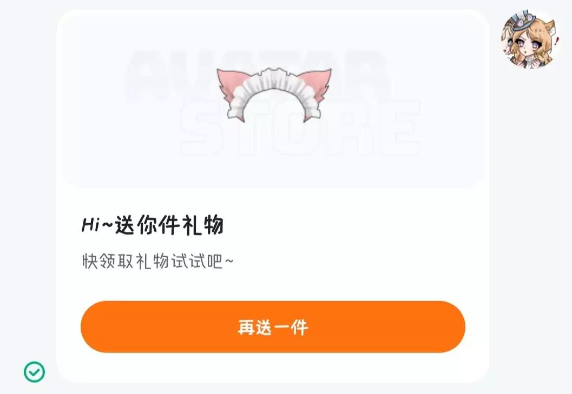Tap the Hi~ greeting at the title start
This screenshot has width=572, height=394.
97,225
